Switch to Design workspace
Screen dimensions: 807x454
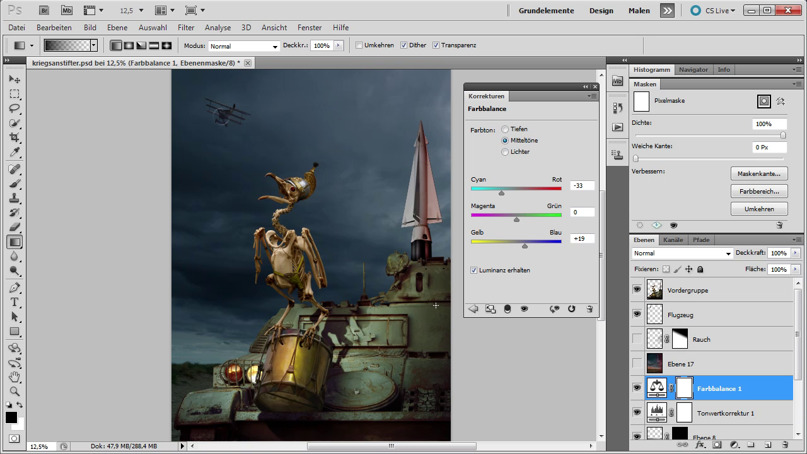[601, 11]
